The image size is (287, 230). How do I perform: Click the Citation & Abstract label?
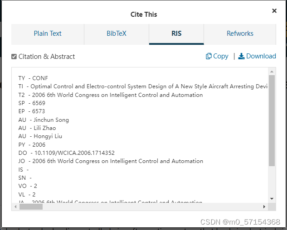click(47, 57)
